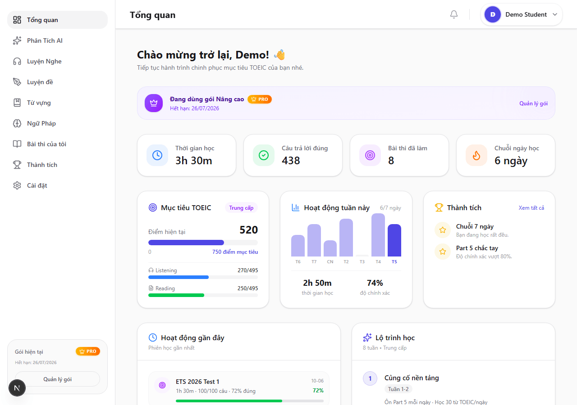This screenshot has height=405, width=577.
Task: Click the Luyện Nghe headphones icon
Action: [x=17, y=61]
